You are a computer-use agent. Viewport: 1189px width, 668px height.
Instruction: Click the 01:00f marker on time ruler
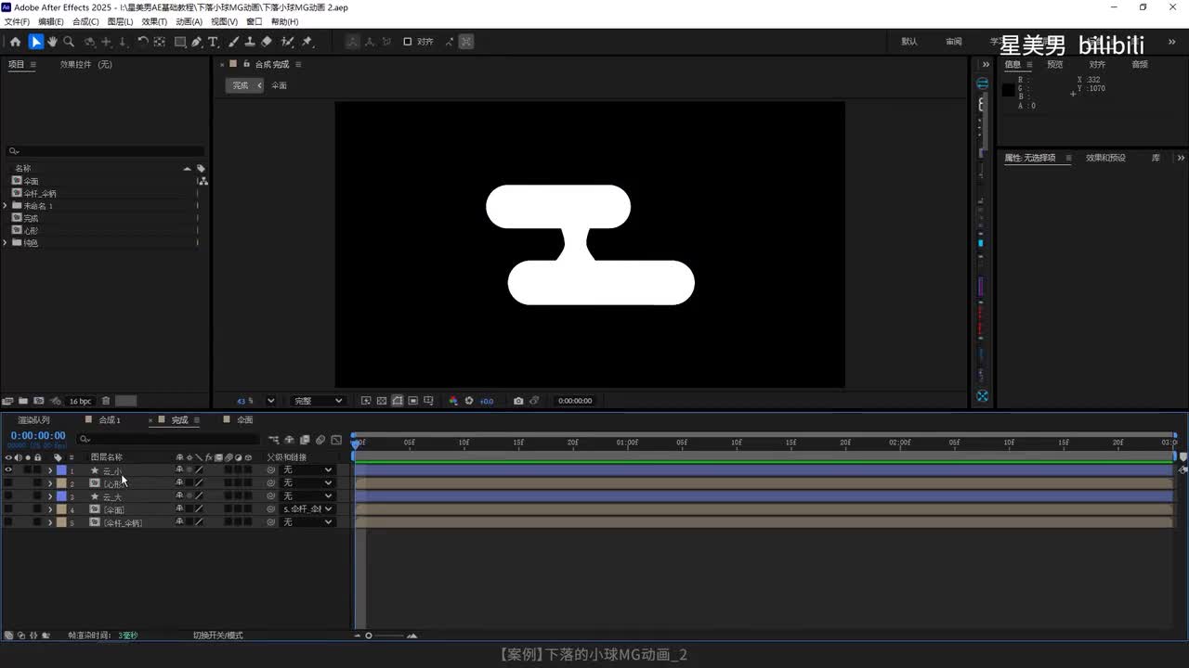[x=627, y=443]
